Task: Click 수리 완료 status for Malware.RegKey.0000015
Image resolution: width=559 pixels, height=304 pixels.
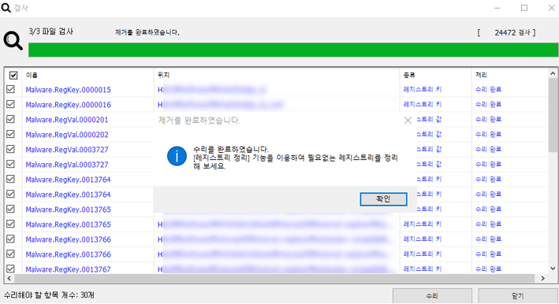Action: 488,89
